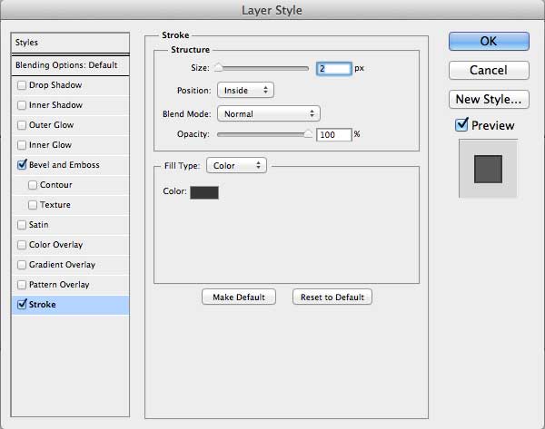Screen dimensions: 545x429
Task: Select the Pattern Overlay label
Action: [x=59, y=285]
